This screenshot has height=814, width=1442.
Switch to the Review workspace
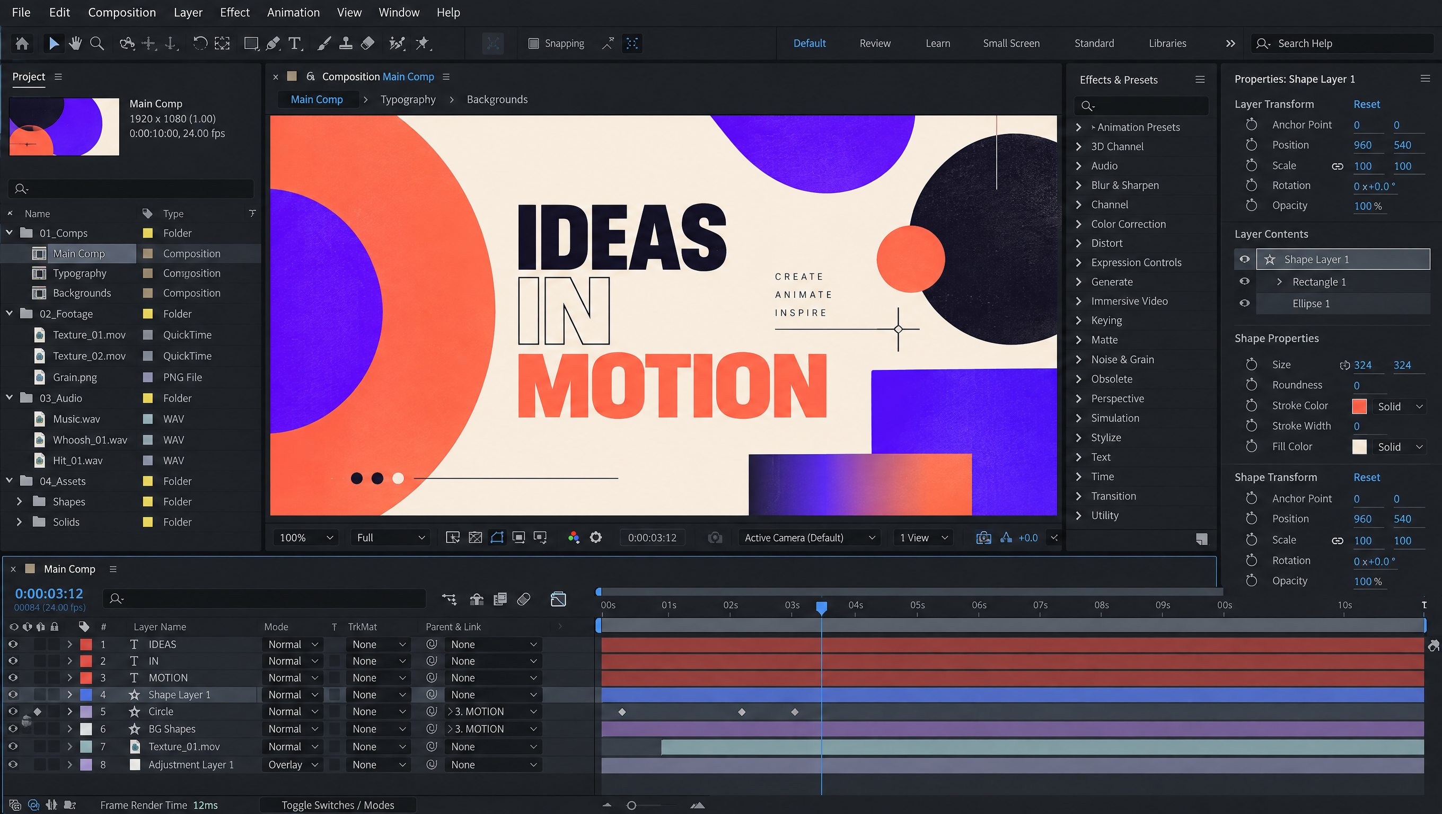875,43
